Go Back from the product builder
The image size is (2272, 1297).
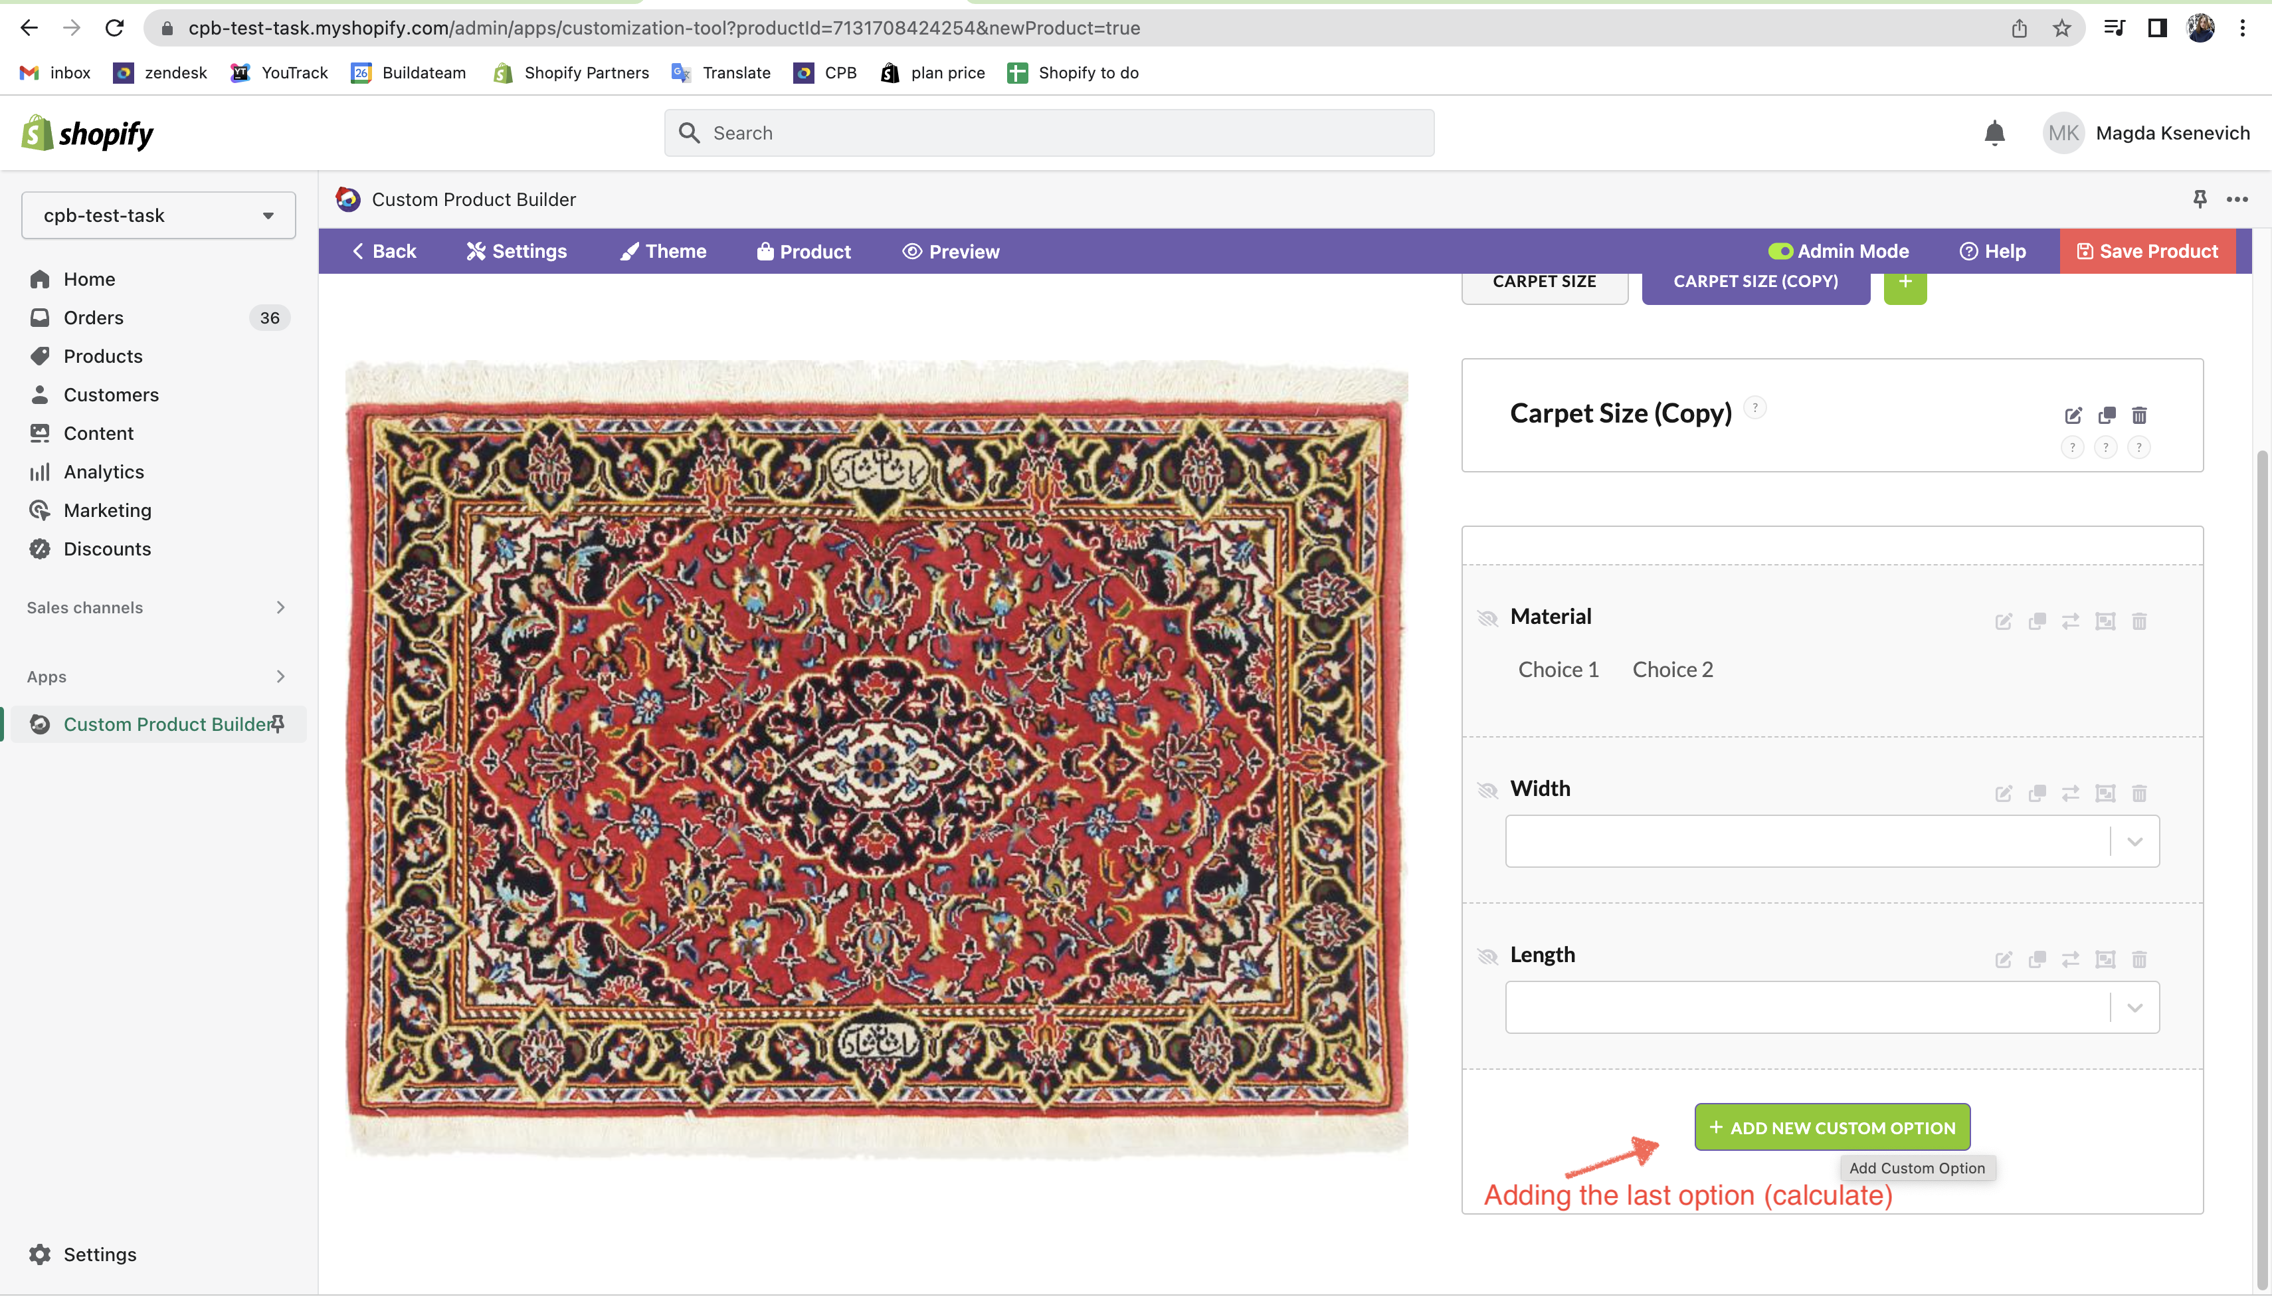click(x=384, y=251)
